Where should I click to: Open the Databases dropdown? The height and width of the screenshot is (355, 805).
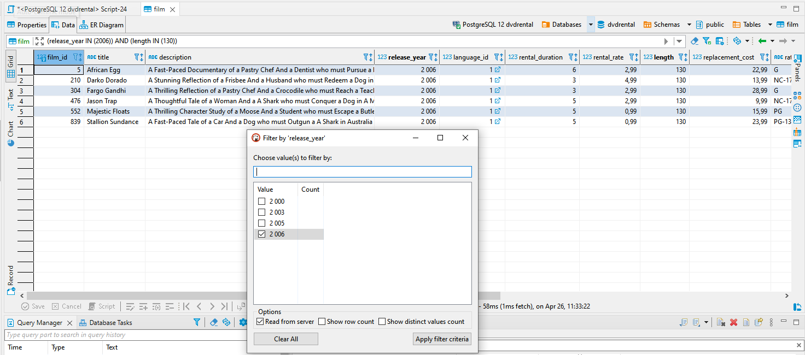tap(590, 24)
